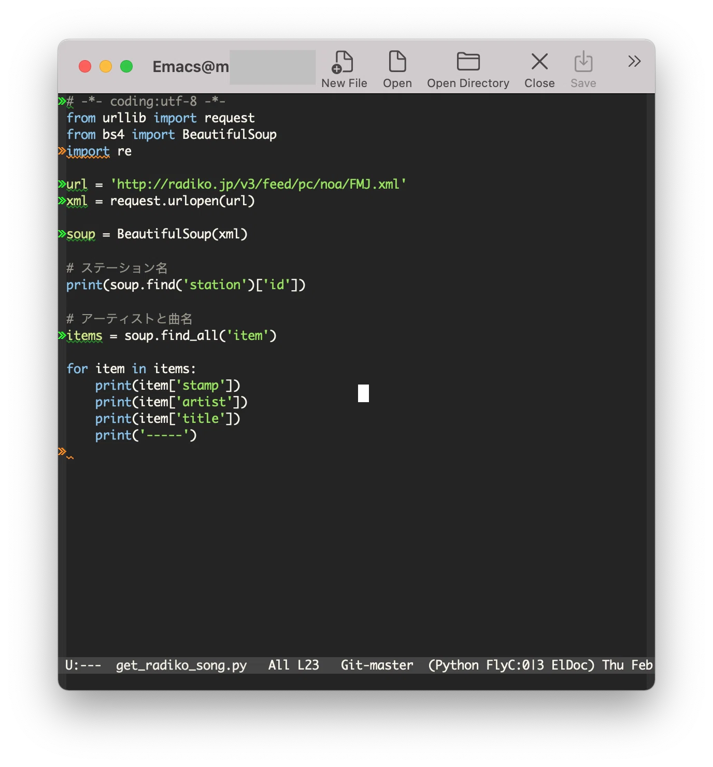Viewport: 713px width, 767px height.
Task: Click the fringe marker beside 'xml =' line
Action: 62,201
